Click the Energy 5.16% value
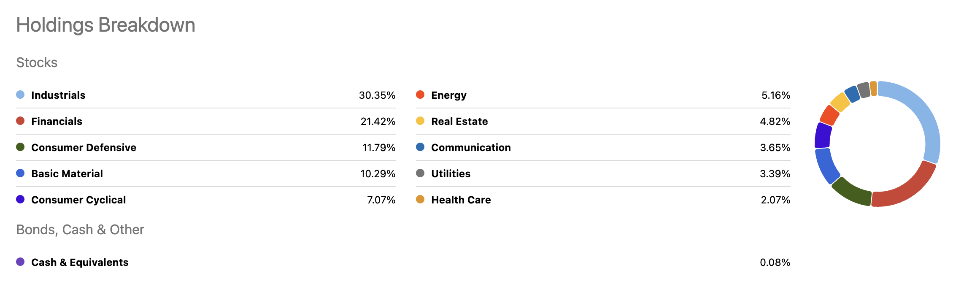Viewport: 972px width, 287px height. click(x=775, y=95)
